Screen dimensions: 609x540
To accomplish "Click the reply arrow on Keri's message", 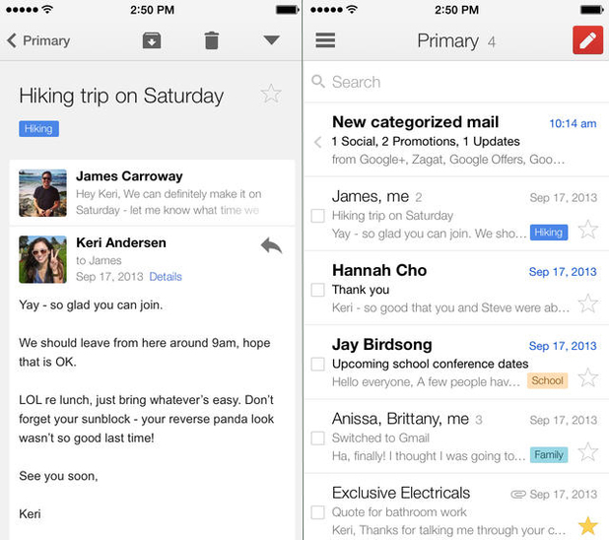I will tap(271, 245).
